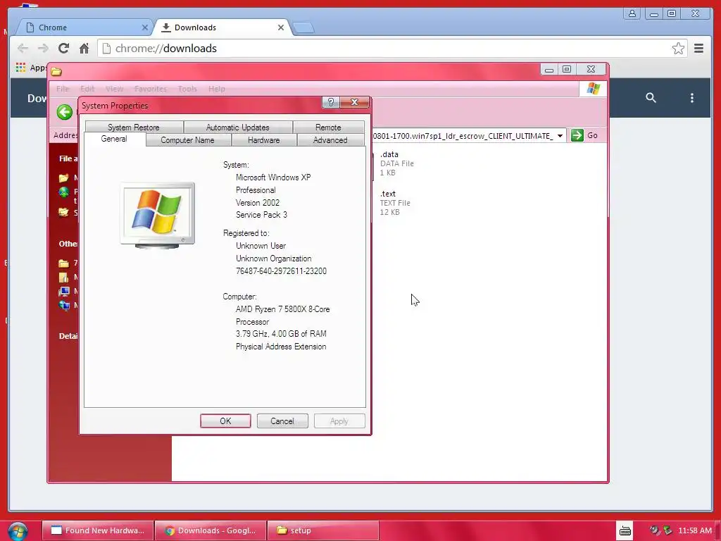
Task: Click the Windows XP monitor logo image
Action: click(157, 216)
